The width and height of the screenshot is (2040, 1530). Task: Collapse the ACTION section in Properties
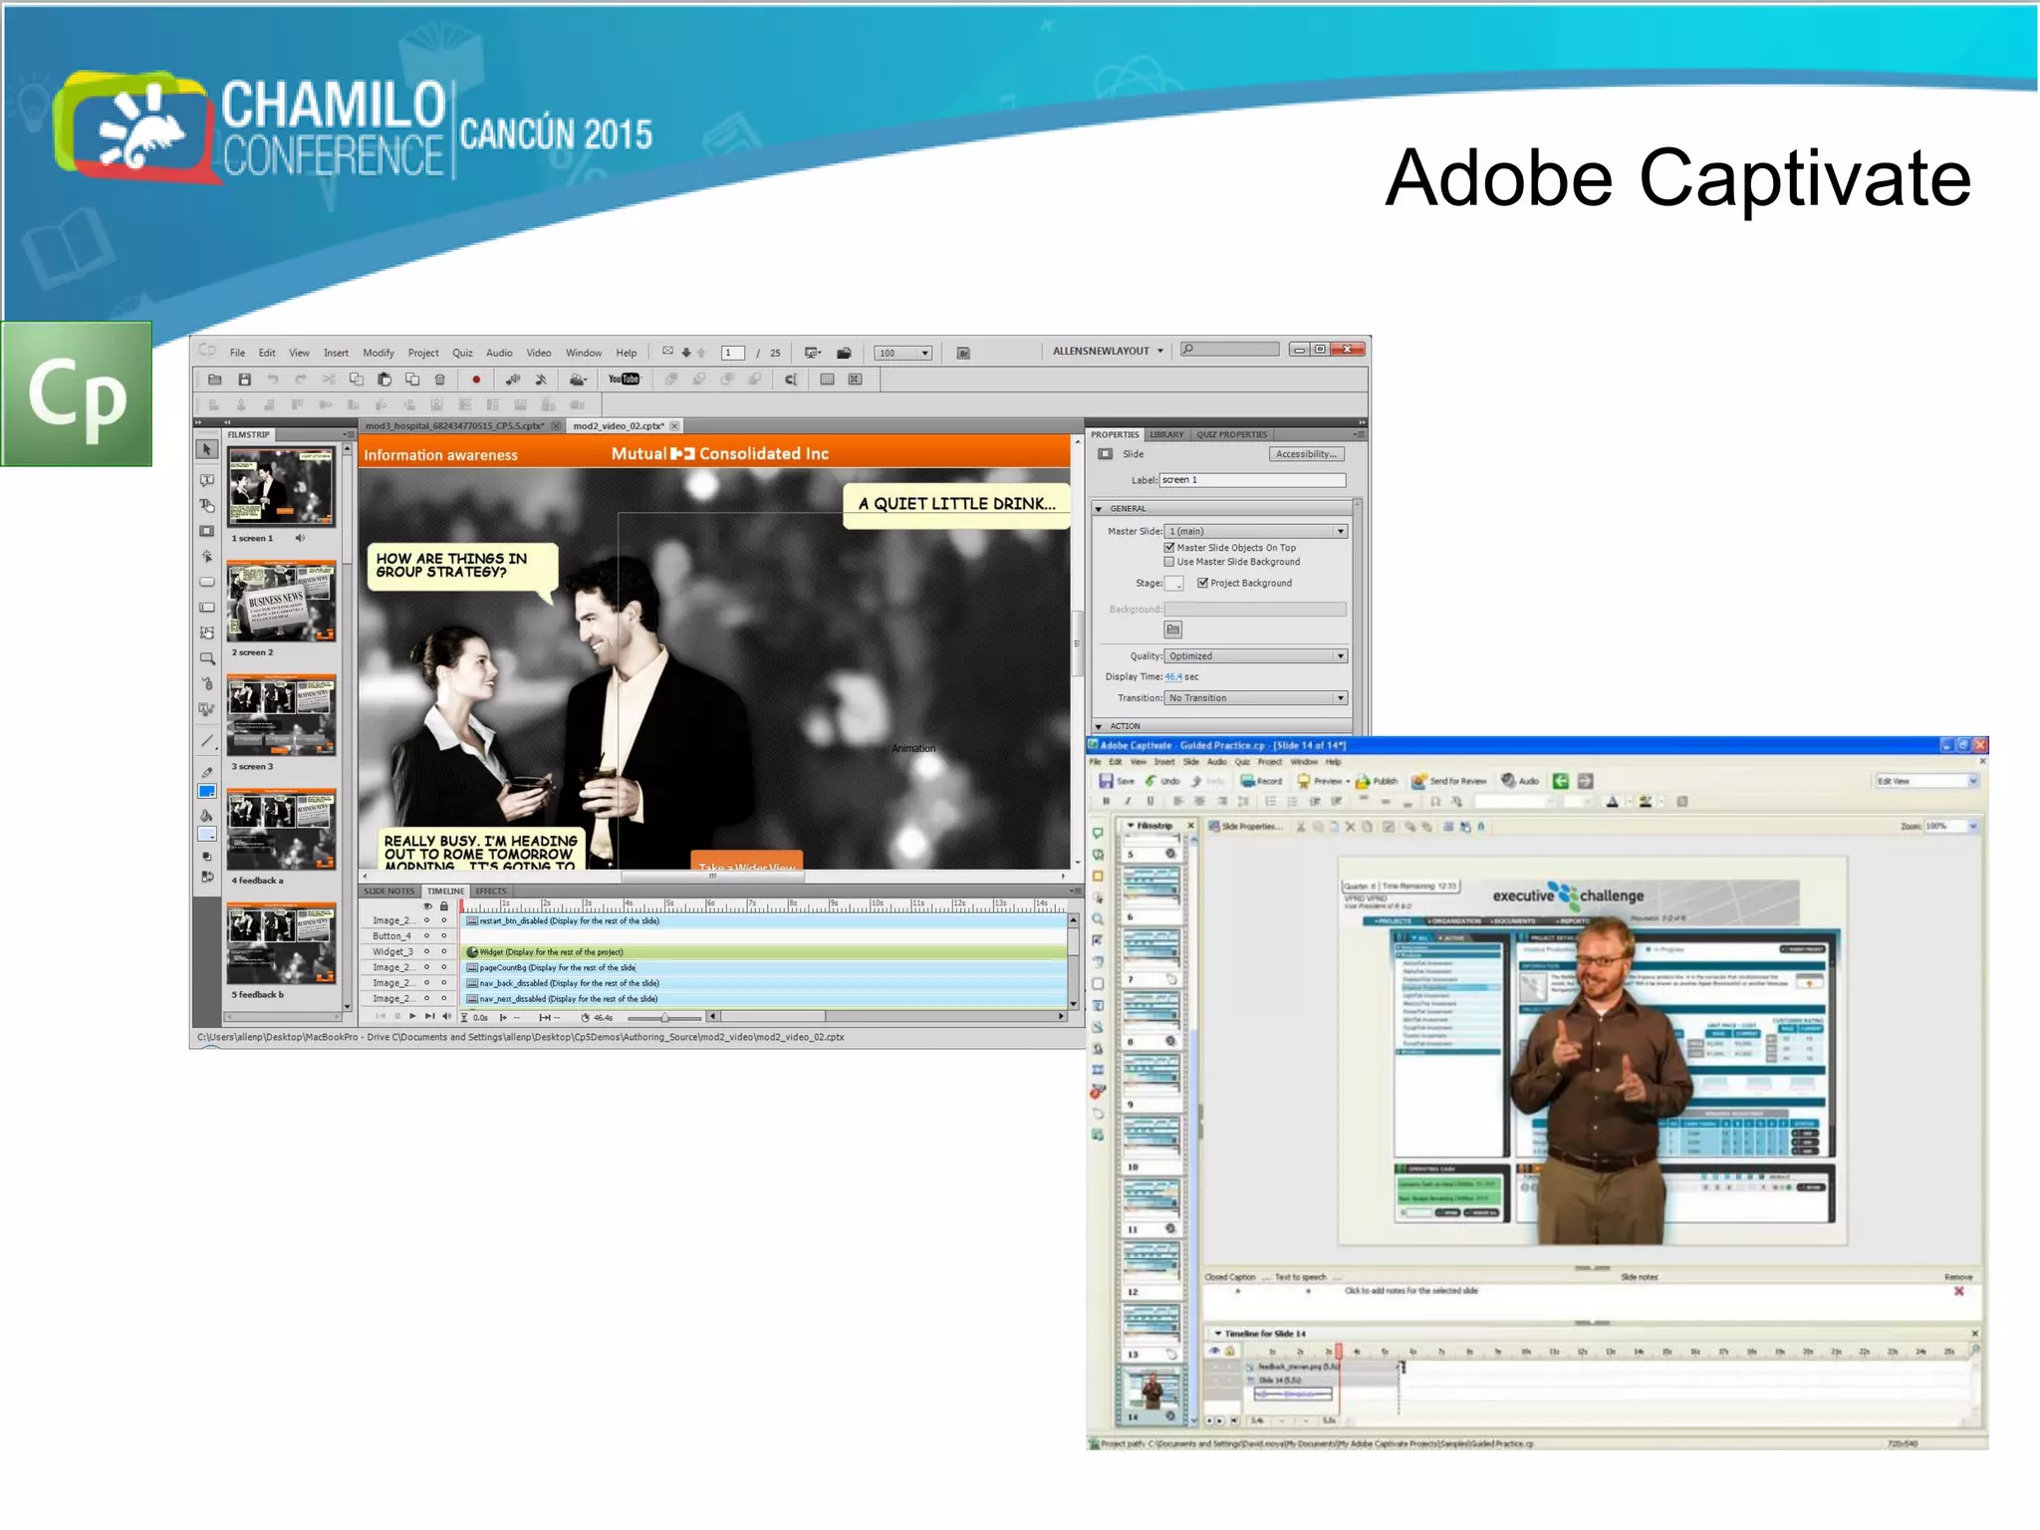1099,727
